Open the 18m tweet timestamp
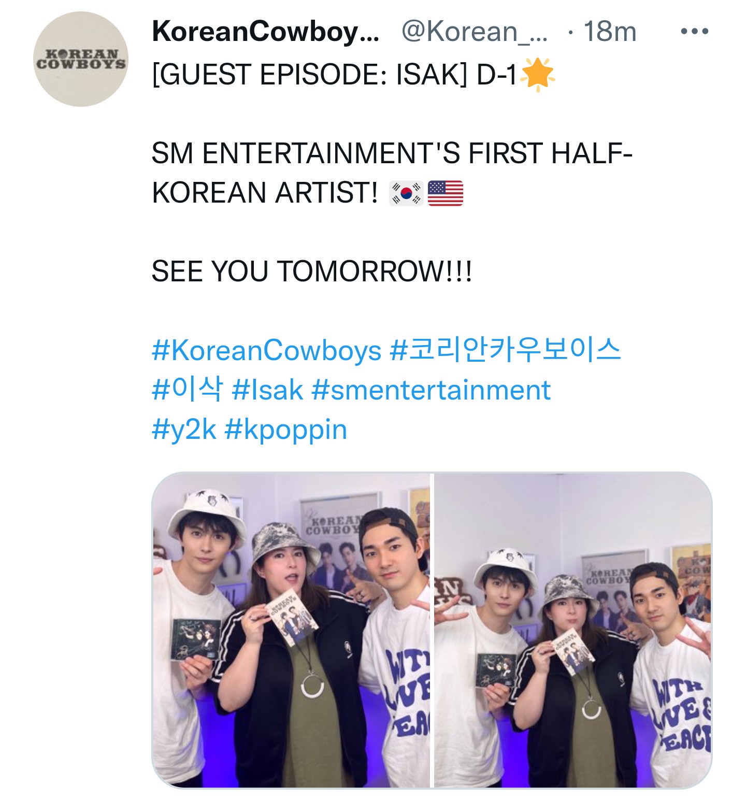The height and width of the screenshot is (799, 746). (x=609, y=32)
